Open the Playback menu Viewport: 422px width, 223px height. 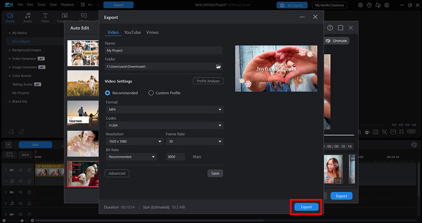tap(68, 5)
